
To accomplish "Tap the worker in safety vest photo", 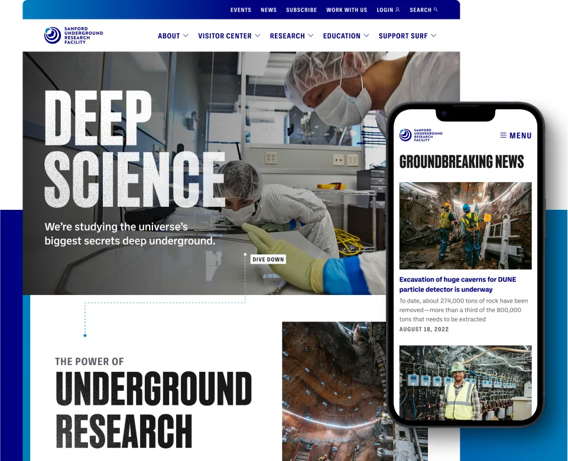I will pyautogui.click(x=465, y=382).
